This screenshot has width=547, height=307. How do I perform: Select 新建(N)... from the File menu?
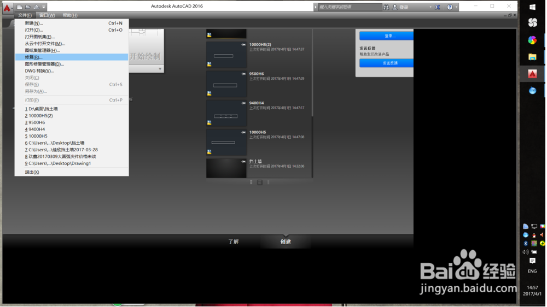(x=72, y=23)
